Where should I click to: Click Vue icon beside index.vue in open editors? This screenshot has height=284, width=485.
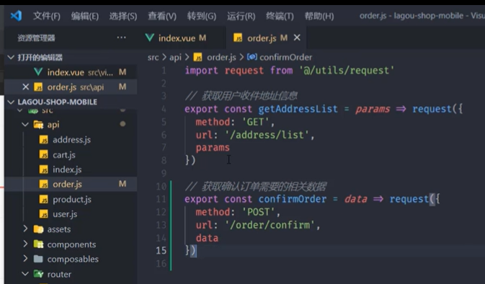click(x=38, y=72)
